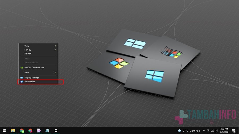Open the clock showing 4:32 PM
Screen dimensions: 239x134
pyautogui.click(x=224, y=131)
